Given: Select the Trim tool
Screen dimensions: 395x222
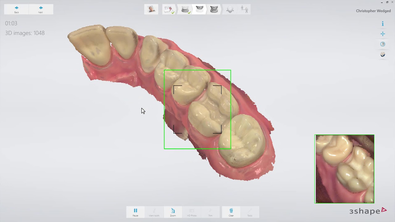Looking at the screenshot, I should (210, 212).
